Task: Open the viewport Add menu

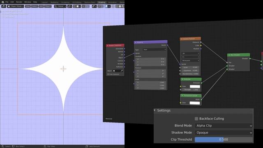Action: click(41, 7)
